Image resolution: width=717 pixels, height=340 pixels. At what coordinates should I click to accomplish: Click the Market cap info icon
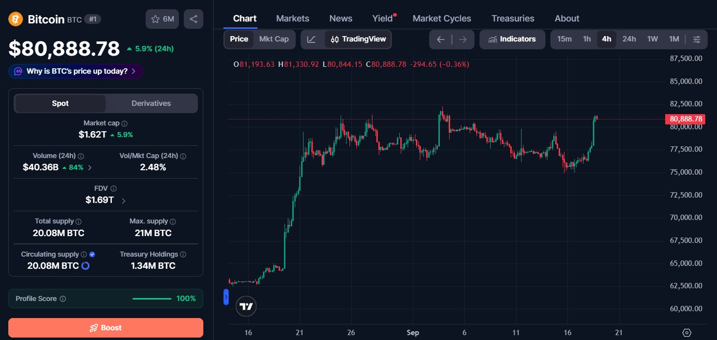[125, 124]
